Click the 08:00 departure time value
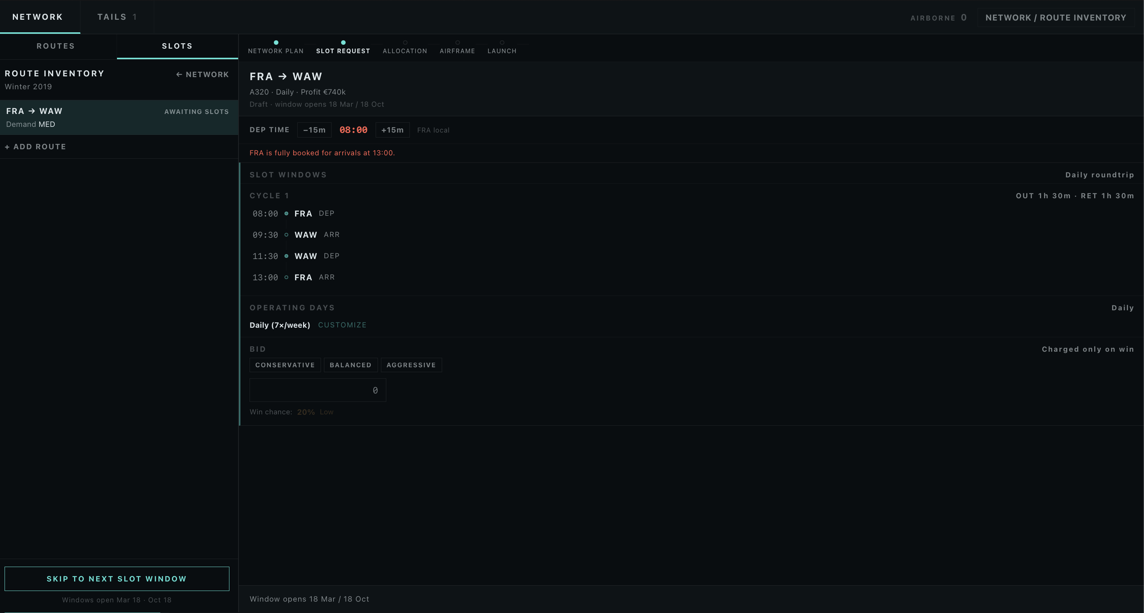This screenshot has width=1144, height=613. [x=354, y=130]
